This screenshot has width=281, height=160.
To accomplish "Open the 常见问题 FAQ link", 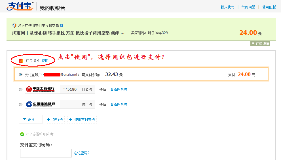I will [x=248, y=7].
